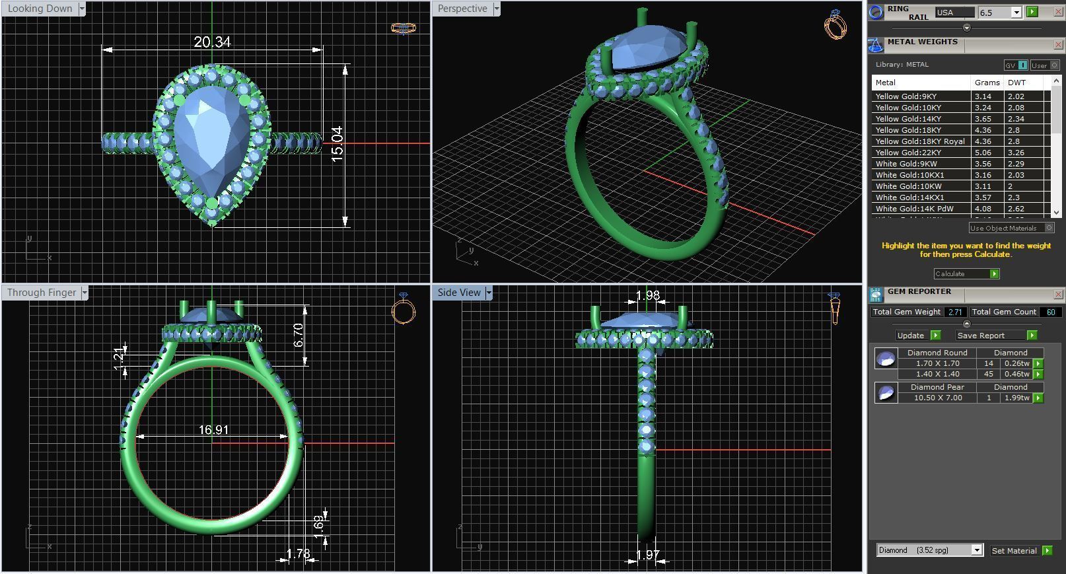The image size is (1066, 574).
Task: Open the Through Finger viewport menu arrow
Action: [x=85, y=293]
